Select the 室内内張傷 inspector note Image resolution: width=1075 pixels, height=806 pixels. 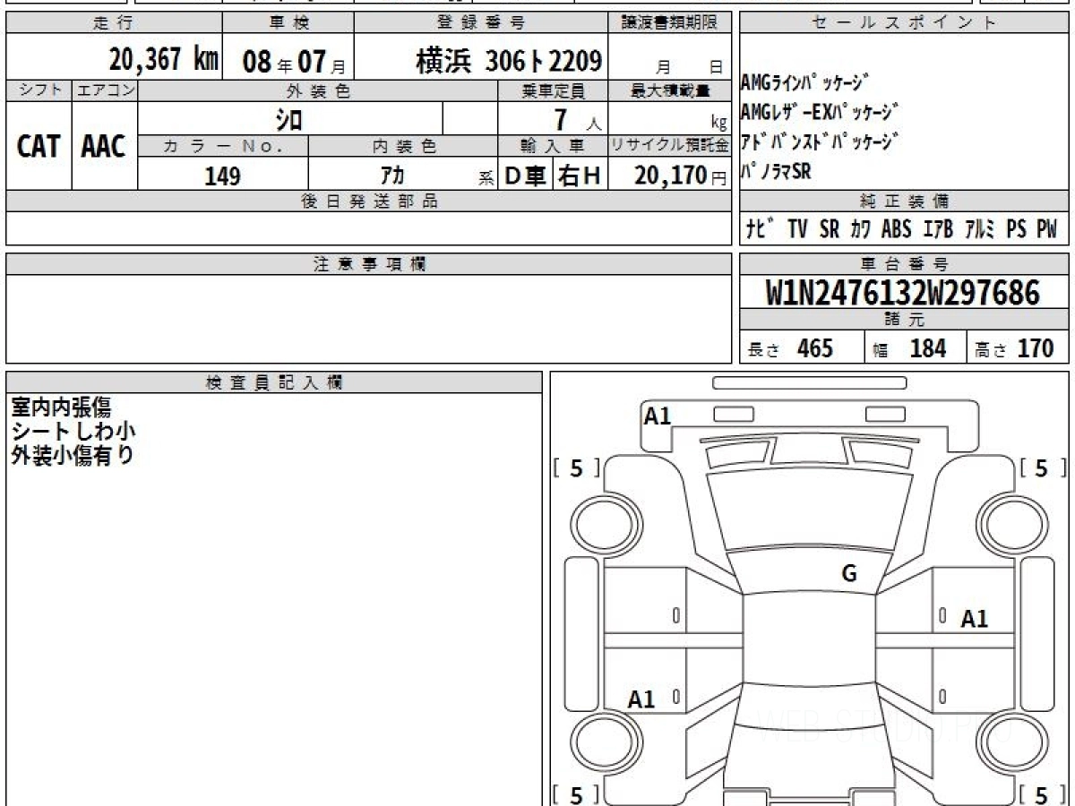point(61,407)
